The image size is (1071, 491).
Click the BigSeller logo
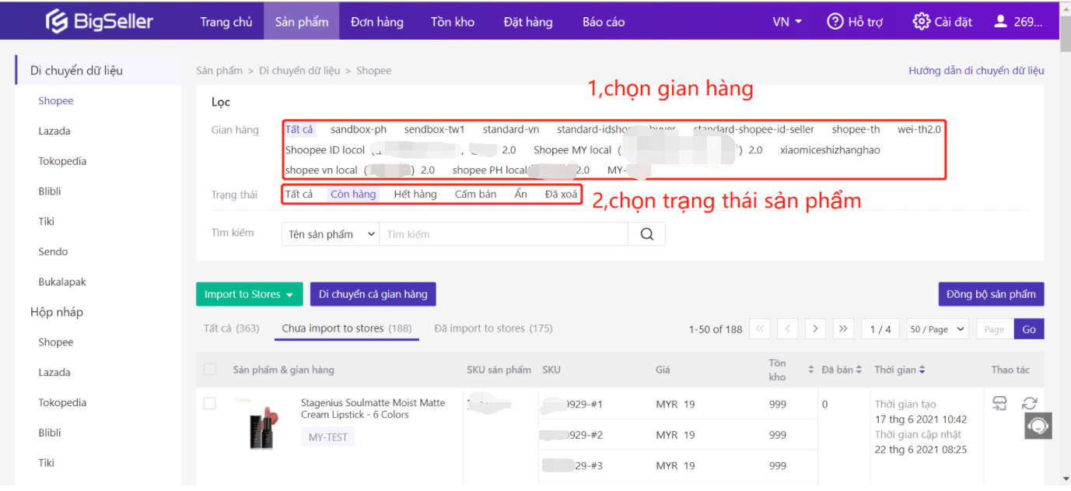(x=99, y=21)
